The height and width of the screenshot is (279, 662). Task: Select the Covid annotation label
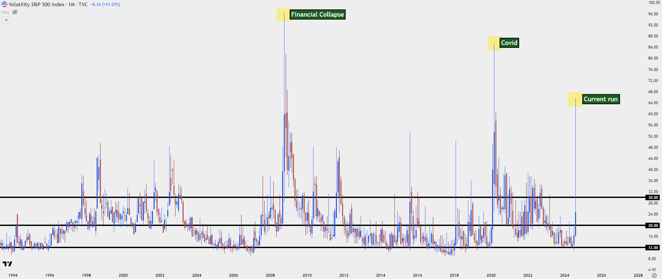click(x=509, y=43)
